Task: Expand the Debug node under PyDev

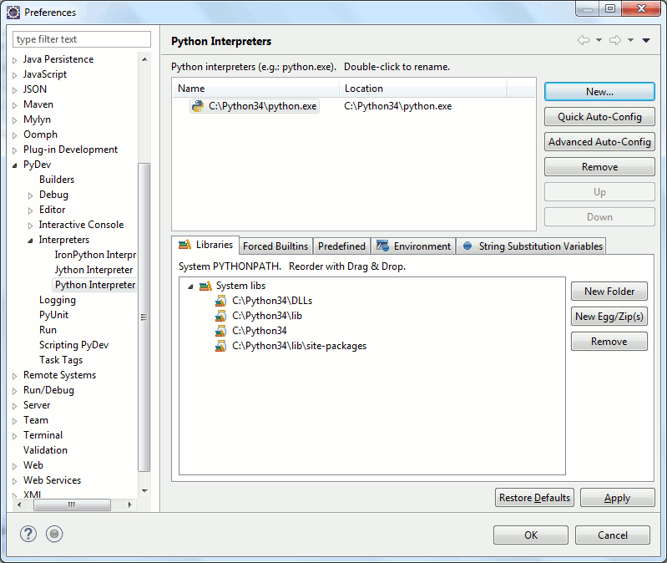Action: pos(30,195)
